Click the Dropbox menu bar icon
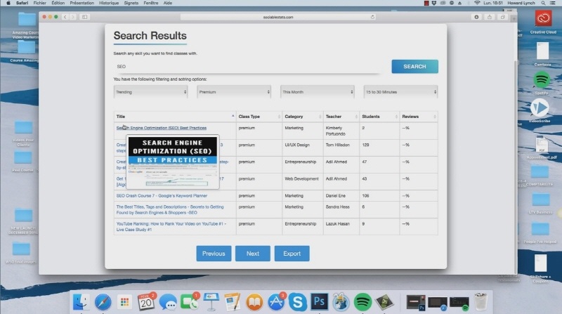This screenshot has width=562, height=314. 434,3
